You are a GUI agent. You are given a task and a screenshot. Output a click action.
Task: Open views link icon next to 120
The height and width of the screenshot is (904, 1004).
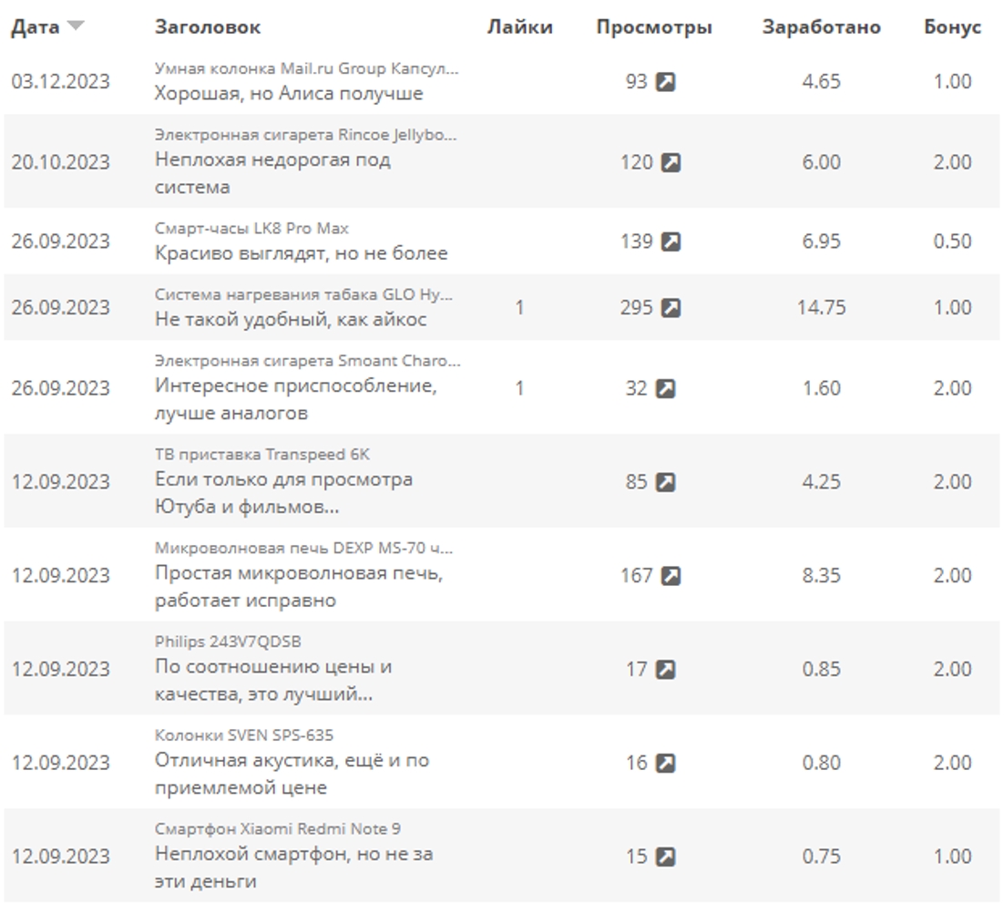point(671,163)
